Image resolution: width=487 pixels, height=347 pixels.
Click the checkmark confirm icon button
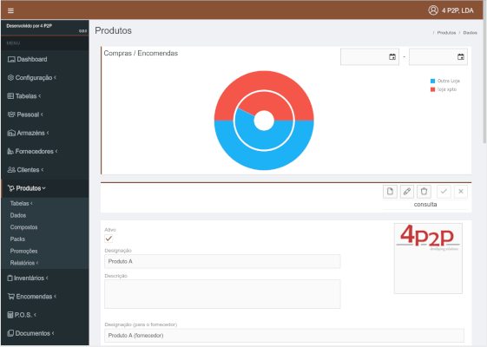(444, 191)
